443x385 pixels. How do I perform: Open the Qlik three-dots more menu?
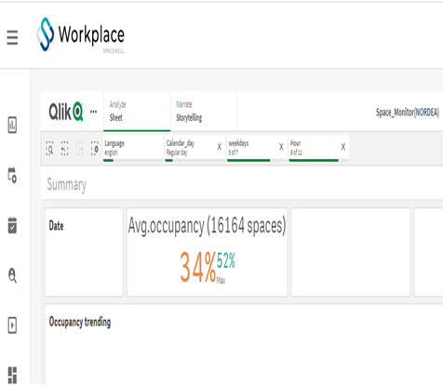click(93, 112)
